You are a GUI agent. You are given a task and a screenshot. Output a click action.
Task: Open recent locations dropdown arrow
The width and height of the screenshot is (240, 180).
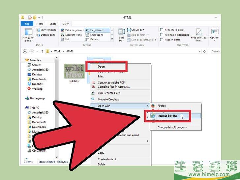[37, 51]
